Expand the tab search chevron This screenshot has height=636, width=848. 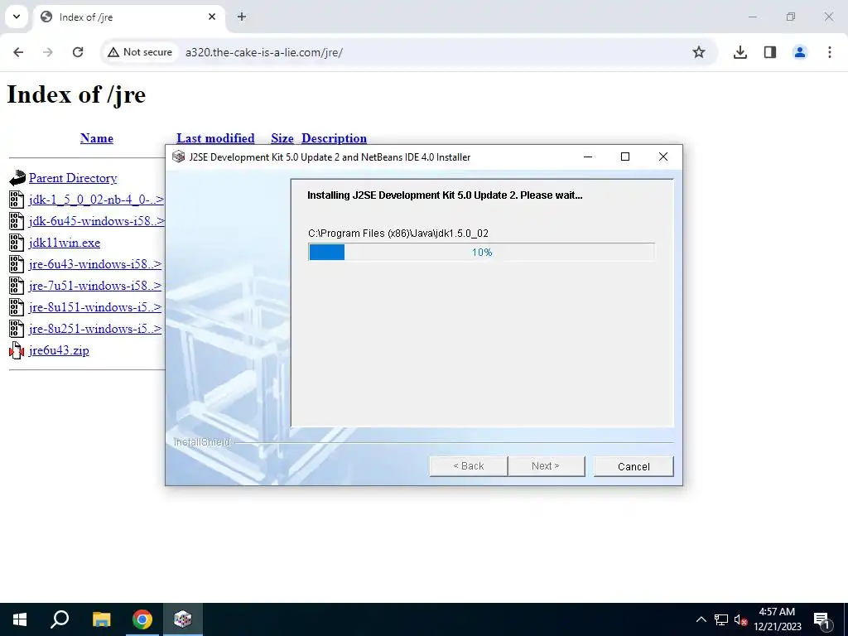tap(17, 17)
